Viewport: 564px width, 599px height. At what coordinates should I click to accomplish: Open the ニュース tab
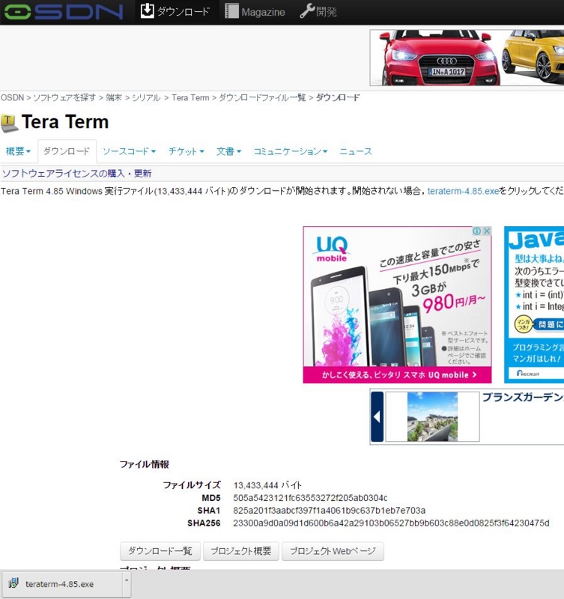coord(356,151)
